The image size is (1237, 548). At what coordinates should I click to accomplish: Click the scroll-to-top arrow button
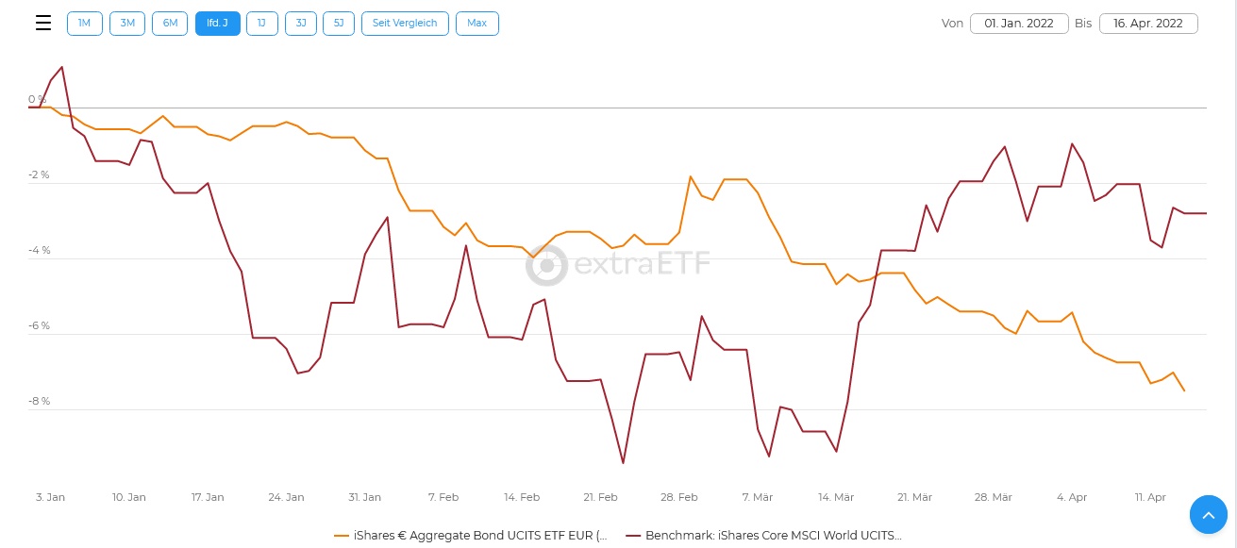click(x=1208, y=514)
